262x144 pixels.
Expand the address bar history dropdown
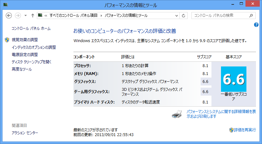176,16
